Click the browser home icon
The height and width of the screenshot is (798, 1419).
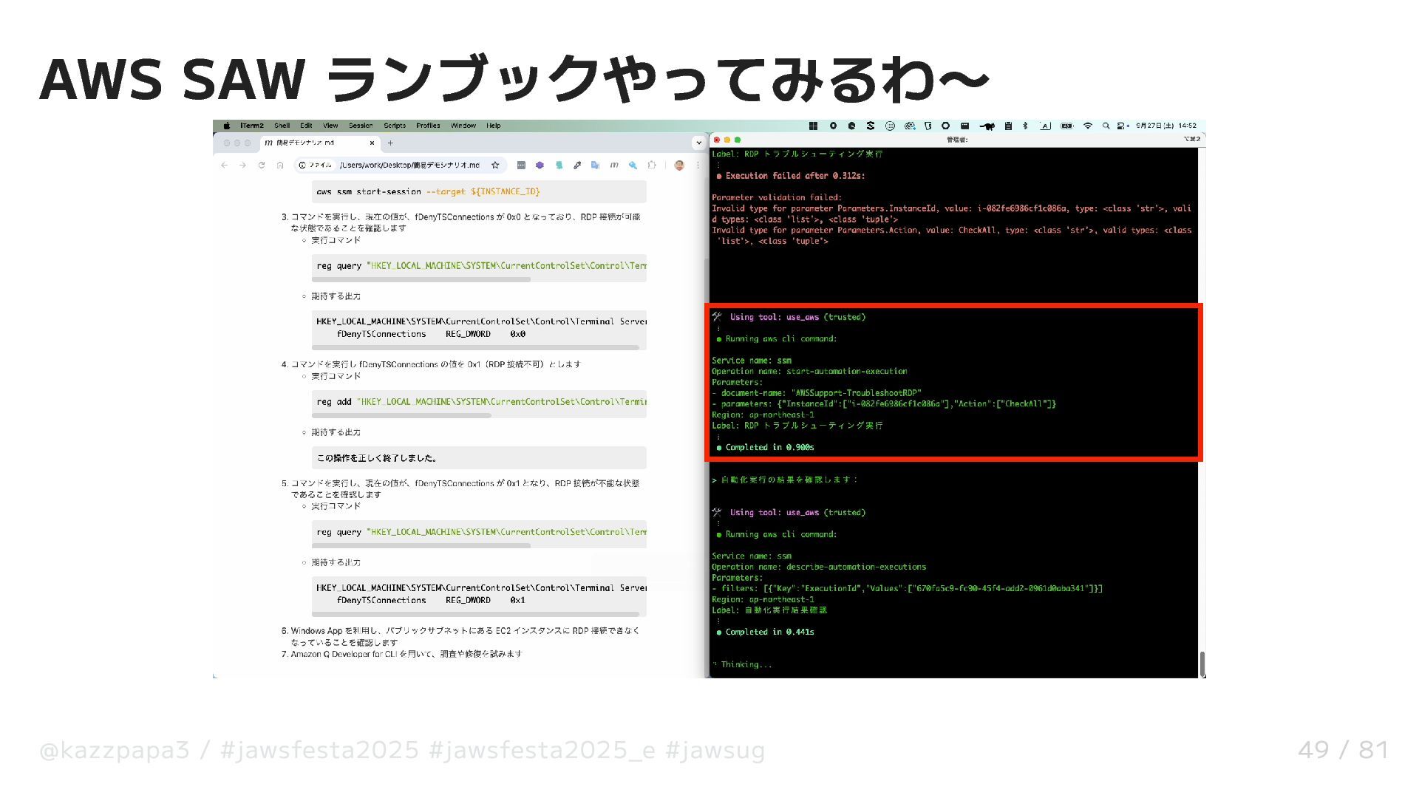click(280, 166)
